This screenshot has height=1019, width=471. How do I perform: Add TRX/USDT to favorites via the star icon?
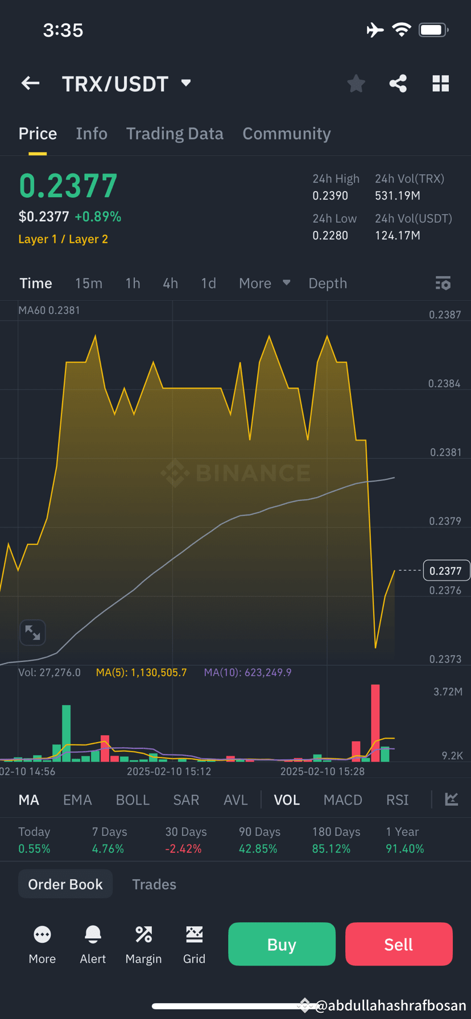click(x=356, y=83)
